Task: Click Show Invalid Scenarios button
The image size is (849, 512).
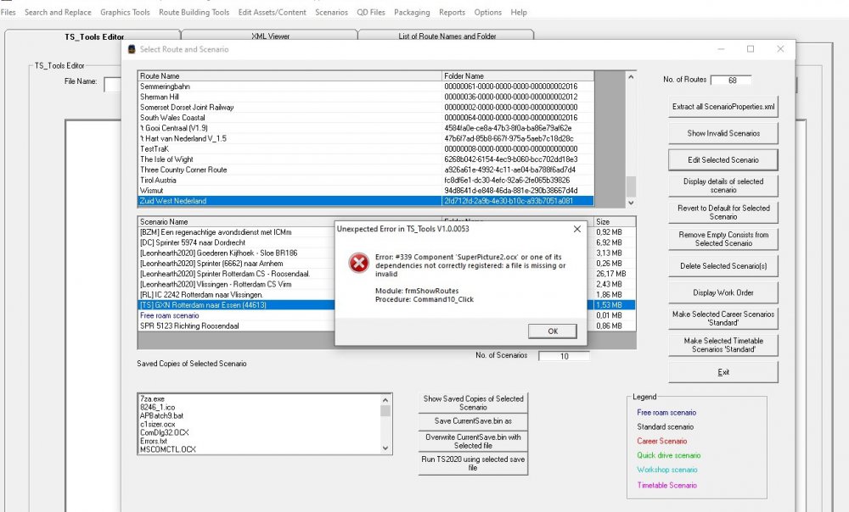Action: pos(723,133)
